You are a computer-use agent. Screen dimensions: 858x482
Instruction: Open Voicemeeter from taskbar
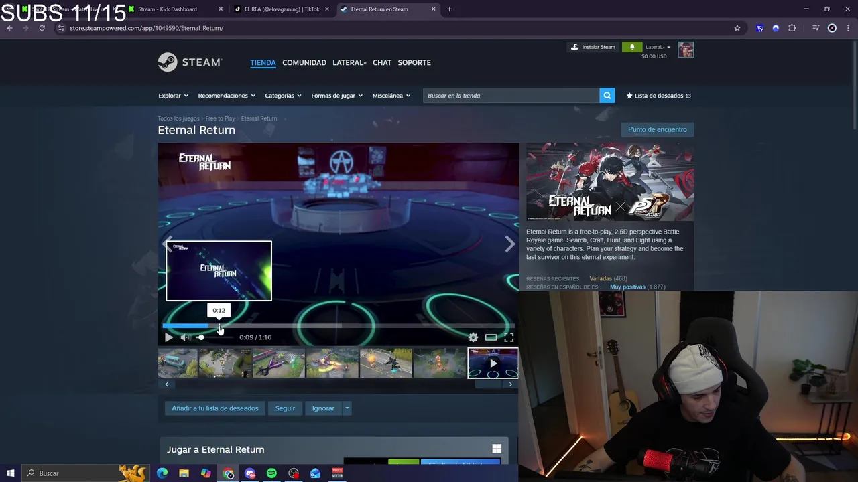pyautogui.click(x=337, y=473)
